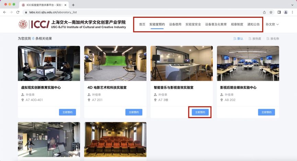
Task: Sort results by 默认 order
Action: click(x=238, y=39)
